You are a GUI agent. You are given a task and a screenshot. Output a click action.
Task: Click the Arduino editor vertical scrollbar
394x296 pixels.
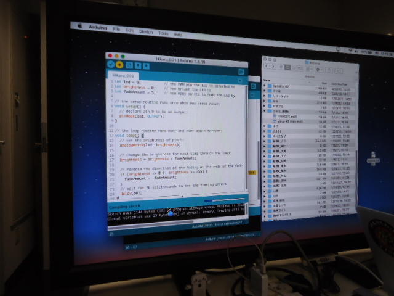coord(246,137)
